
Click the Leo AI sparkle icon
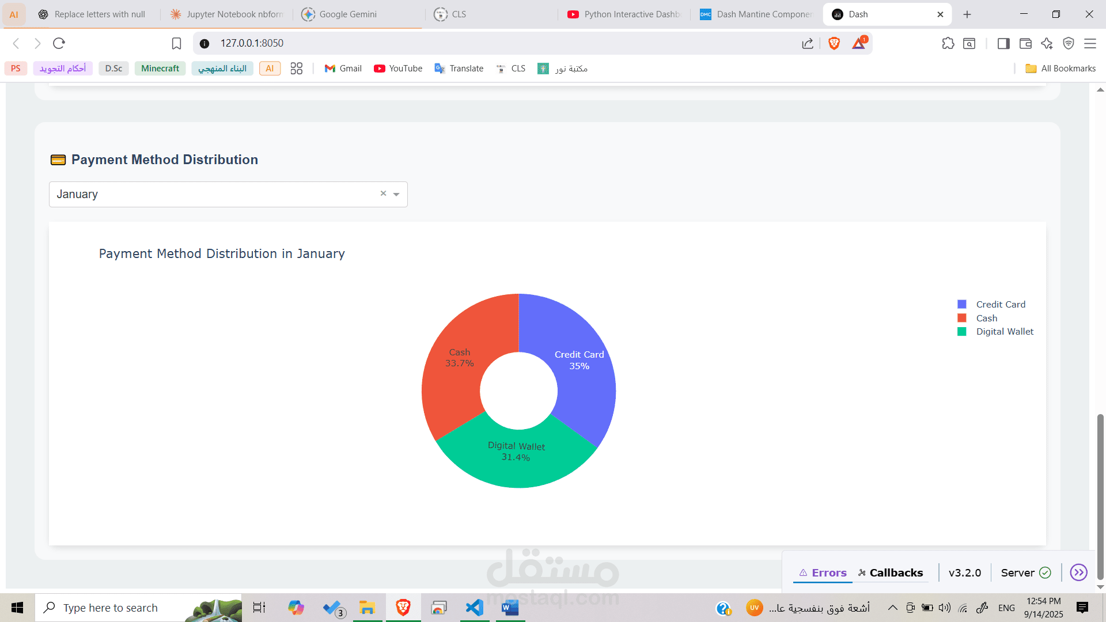(x=1047, y=43)
